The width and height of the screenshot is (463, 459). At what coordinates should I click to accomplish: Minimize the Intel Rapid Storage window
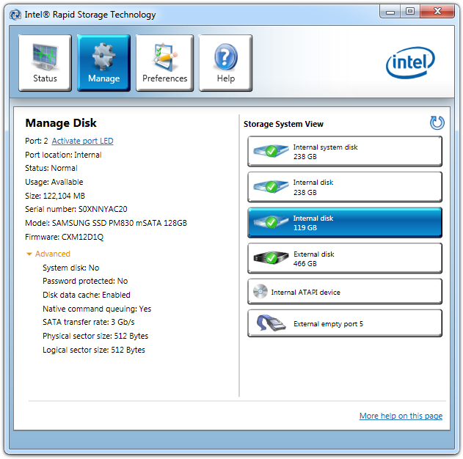(390, 12)
